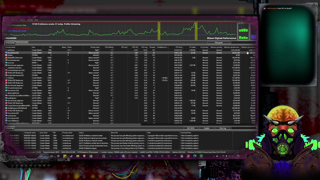
Task: Switch to All processes tab
Action: click(10, 42)
